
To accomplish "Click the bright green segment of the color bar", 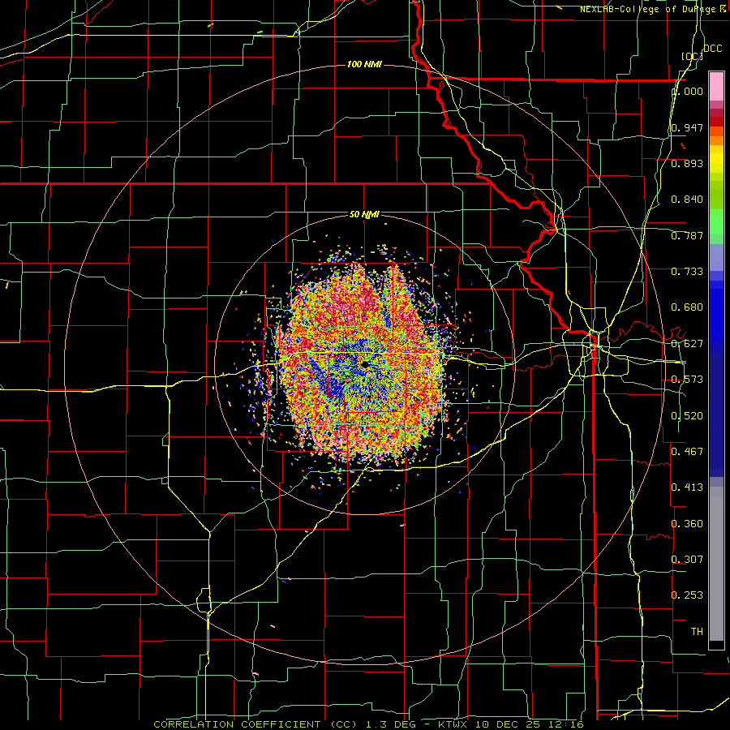I will tap(716, 221).
